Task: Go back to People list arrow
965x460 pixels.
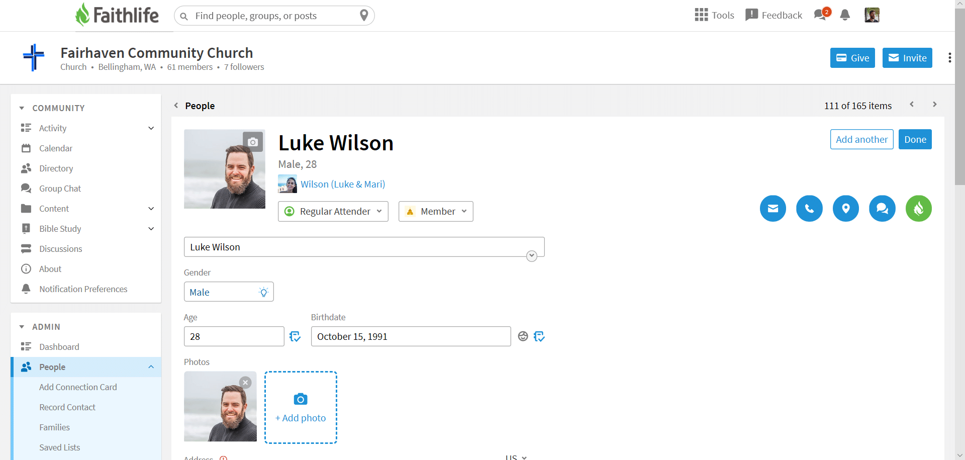Action: 176,106
